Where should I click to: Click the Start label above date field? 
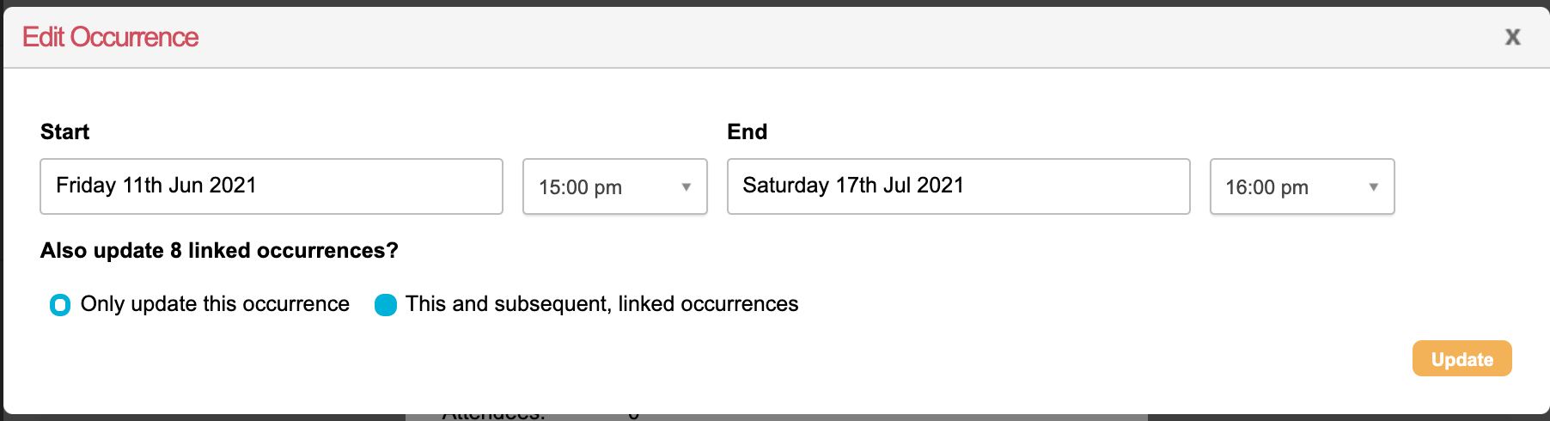(64, 131)
